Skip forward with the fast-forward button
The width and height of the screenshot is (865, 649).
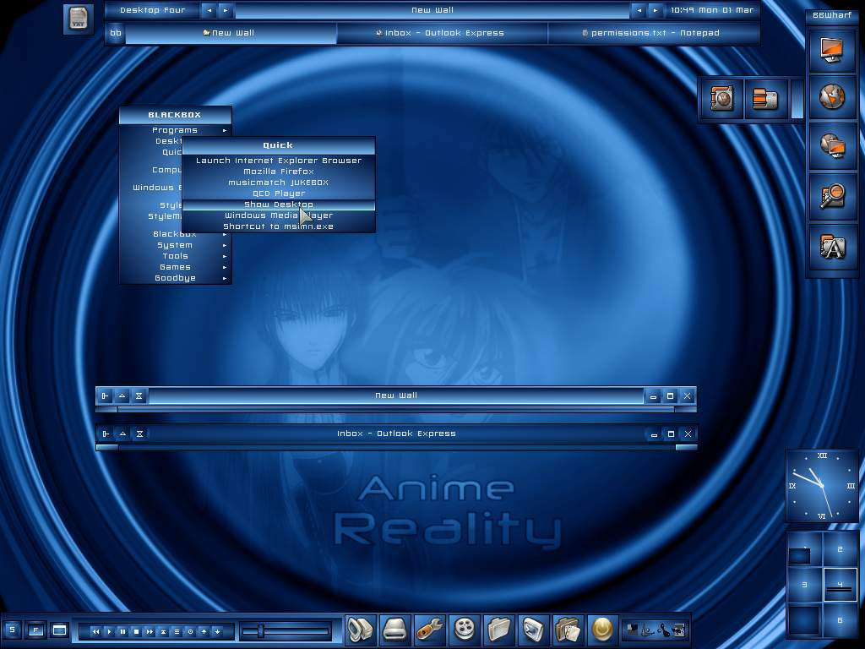(150, 631)
